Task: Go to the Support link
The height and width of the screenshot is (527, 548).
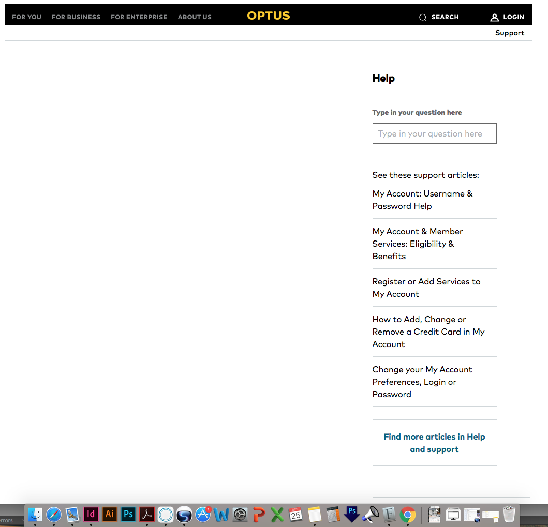Action: coord(510,33)
